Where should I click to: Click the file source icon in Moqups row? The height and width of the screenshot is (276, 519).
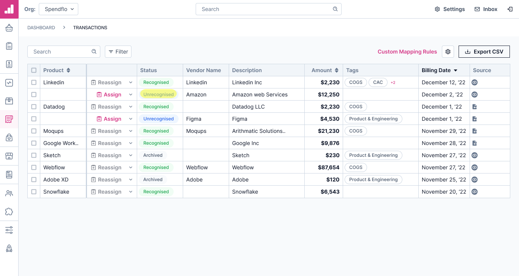[x=475, y=131]
